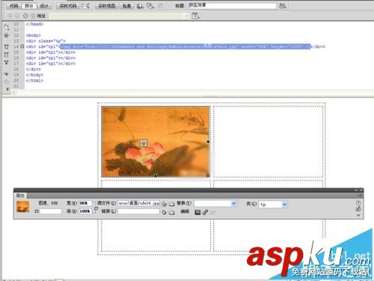Screen dimensions: 374x281
Task: Click the edit image icon next to 编辑
Action: point(197,212)
